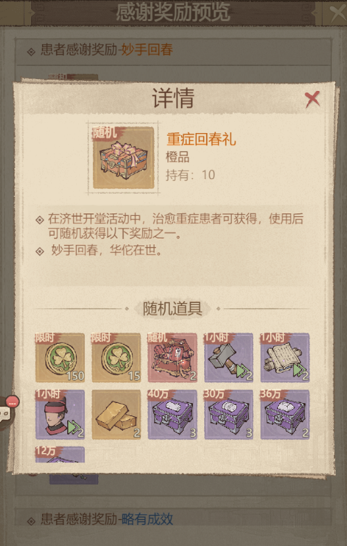Tap the 重症回春礼 item name
Image resolution: width=347 pixels, height=546 pixels.
tap(201, 139)
